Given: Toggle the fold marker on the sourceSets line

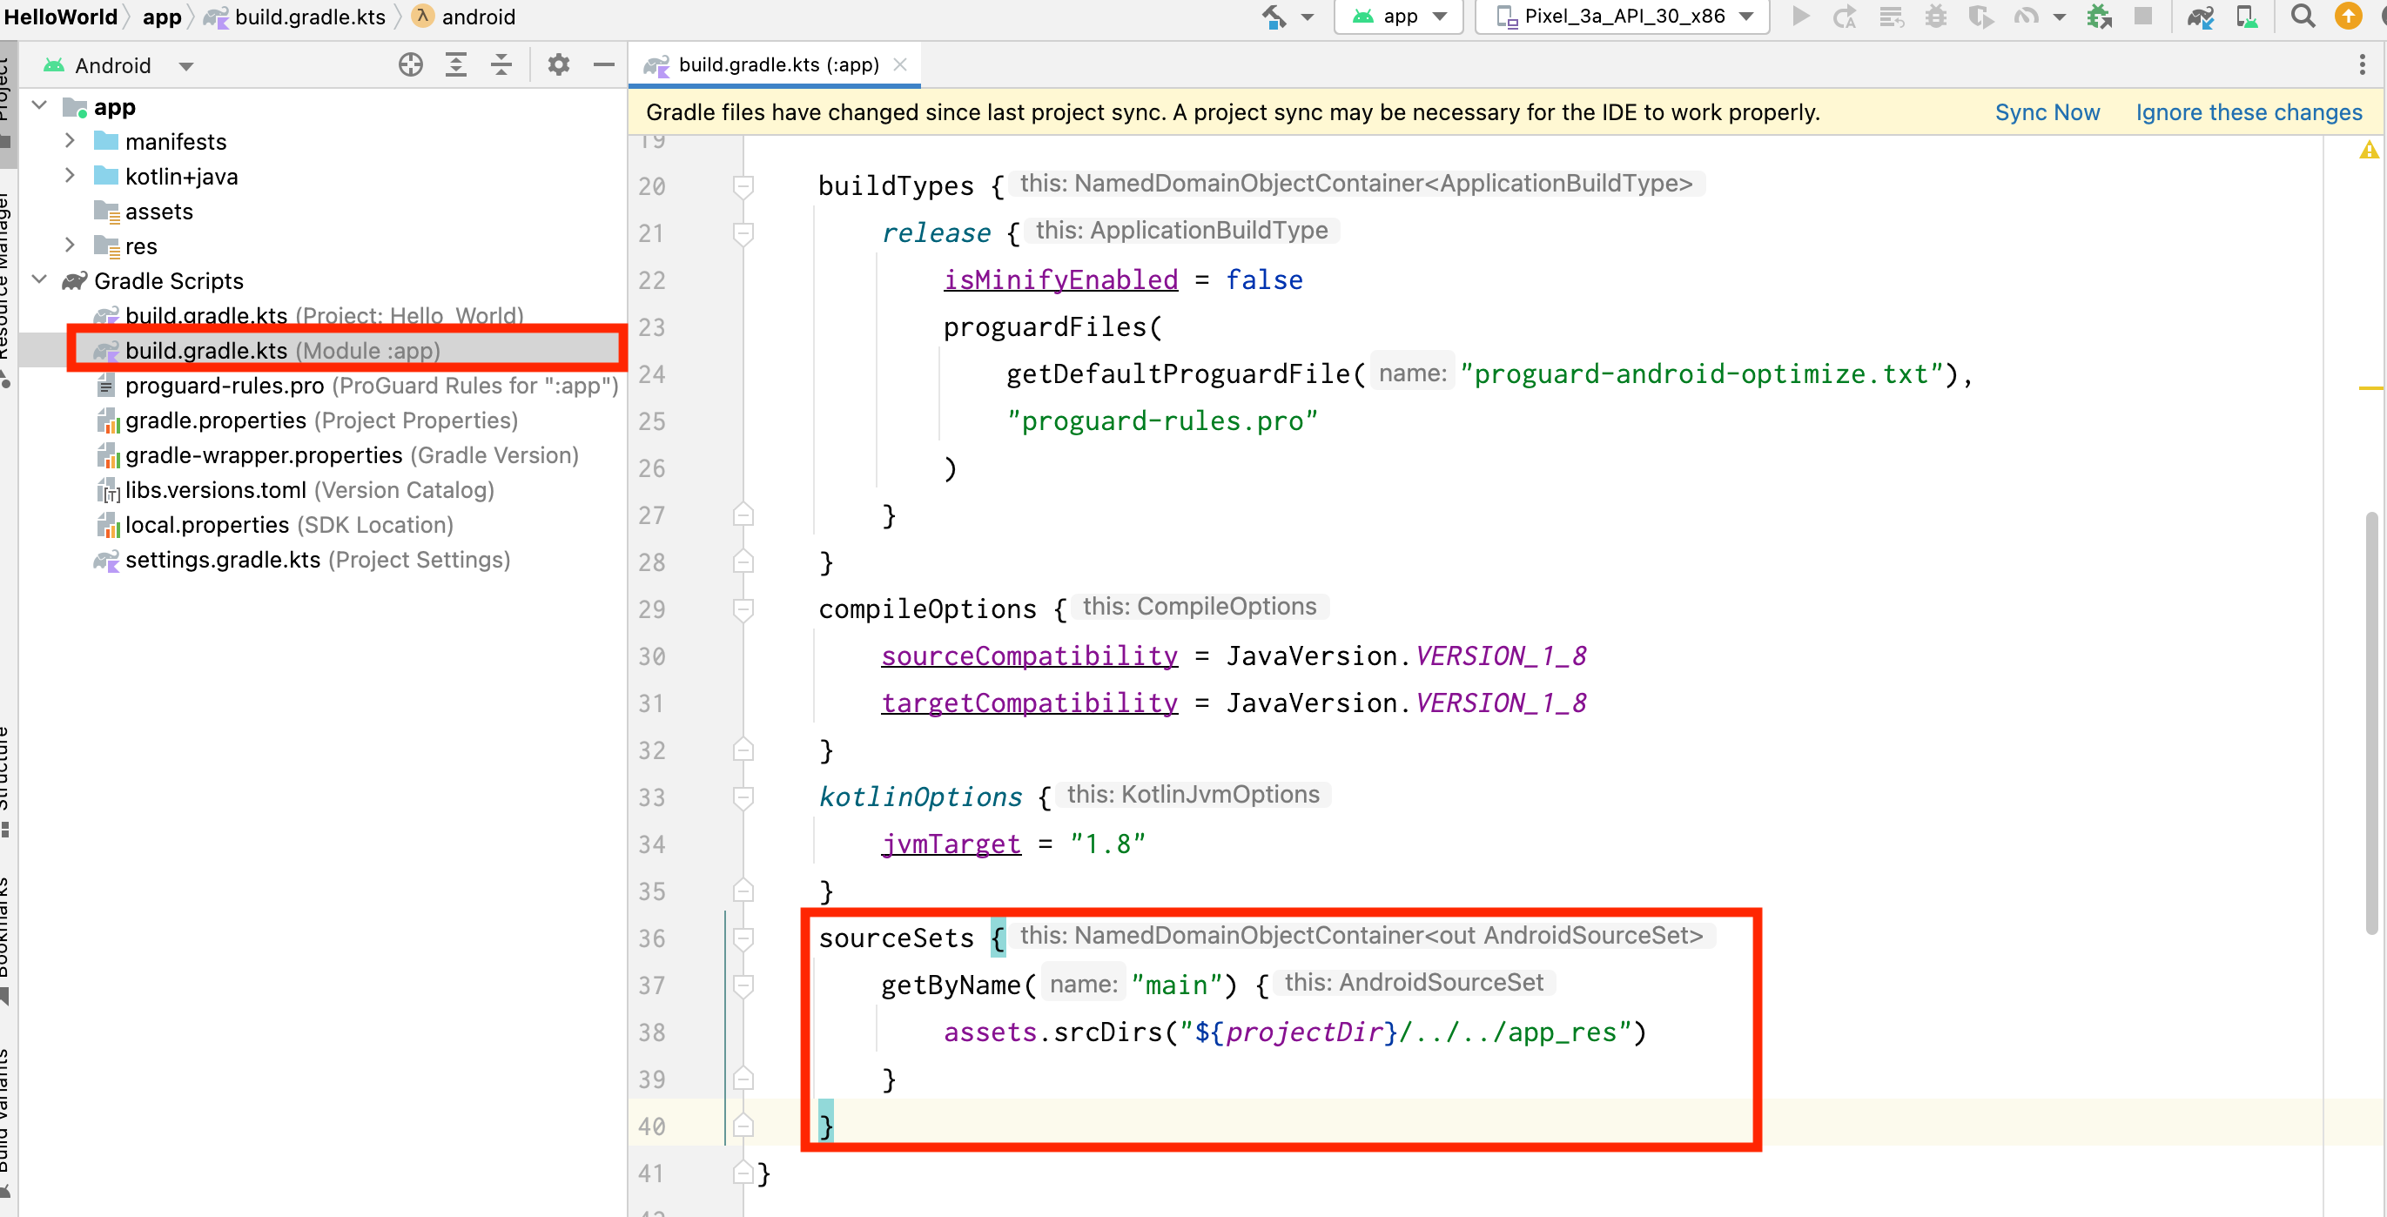Looking at the screenshot, I should point(743,938).
